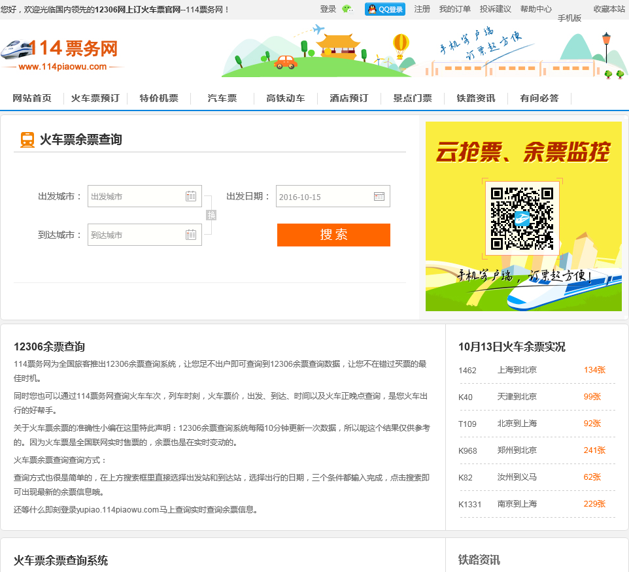Screen dimensions: 629x572
Task: Select 酒店预订 in the navigation bar
Action: coord(349,98)
